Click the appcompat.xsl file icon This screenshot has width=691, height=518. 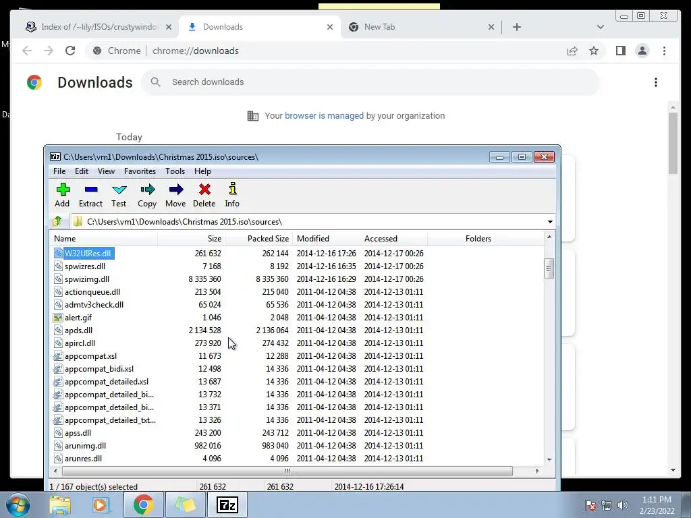pos(58,356)
